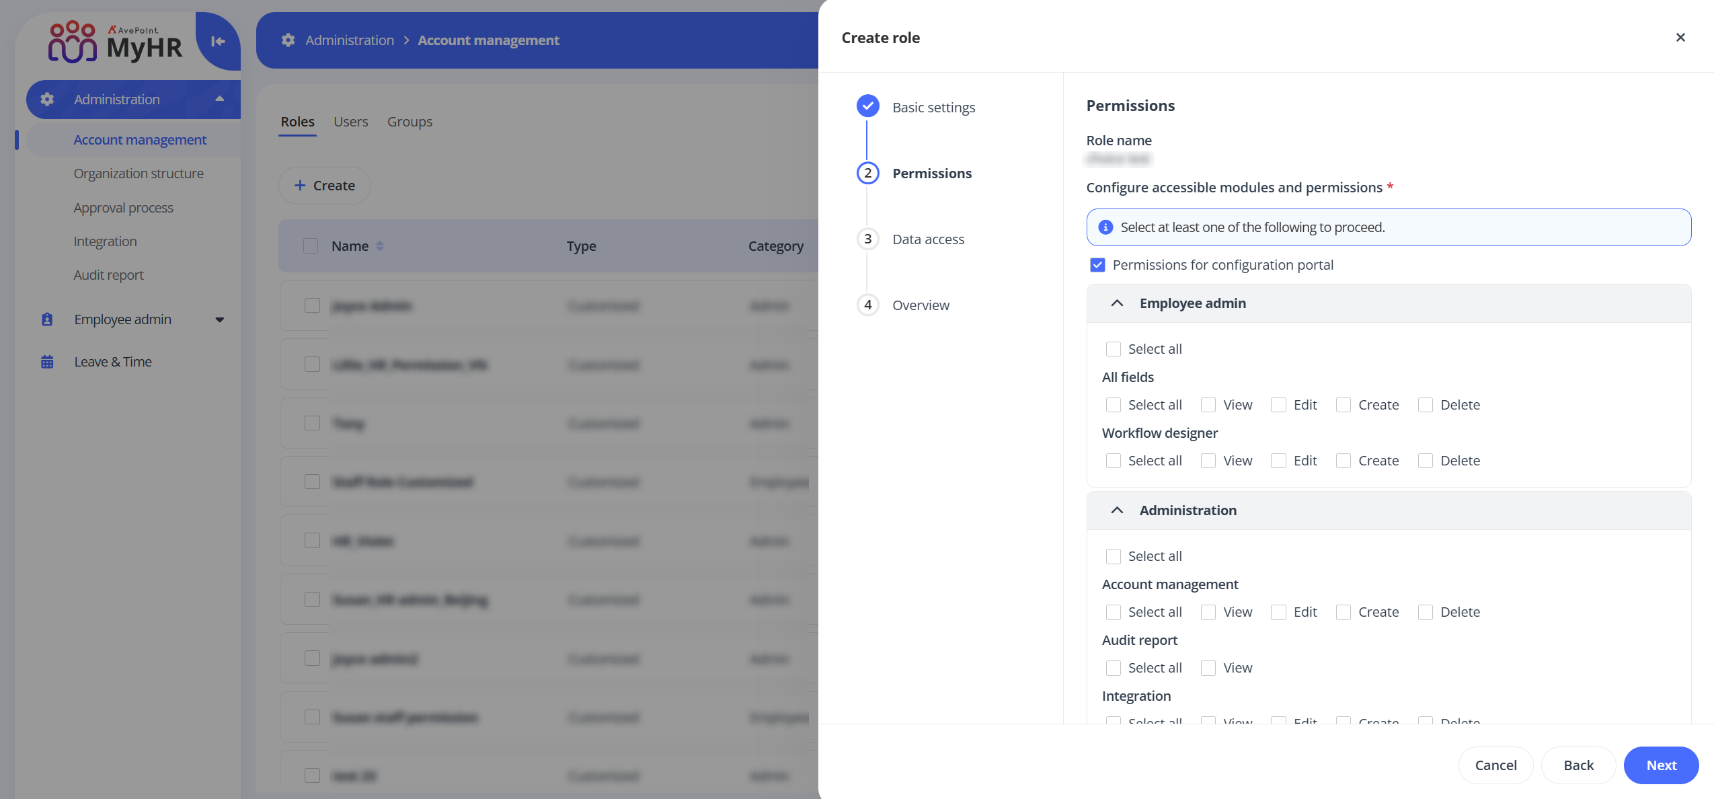Click the MyHR logo
Image resolution: width=1714 pixels, height=799 pixels.
coord(115,42)
